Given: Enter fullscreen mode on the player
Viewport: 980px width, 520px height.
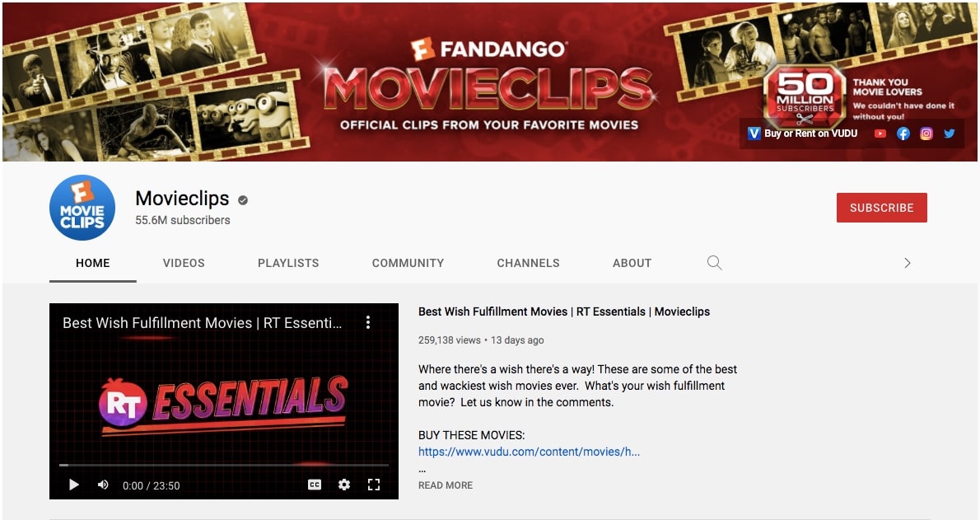Looking at the screenshot, I should [x=374, y=485].
